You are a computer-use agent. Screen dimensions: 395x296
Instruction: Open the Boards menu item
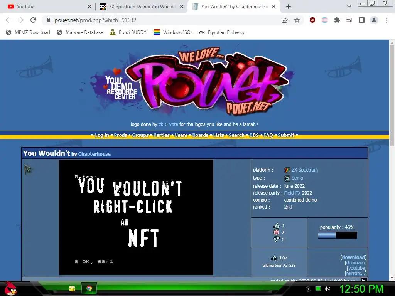pos(200,135)
